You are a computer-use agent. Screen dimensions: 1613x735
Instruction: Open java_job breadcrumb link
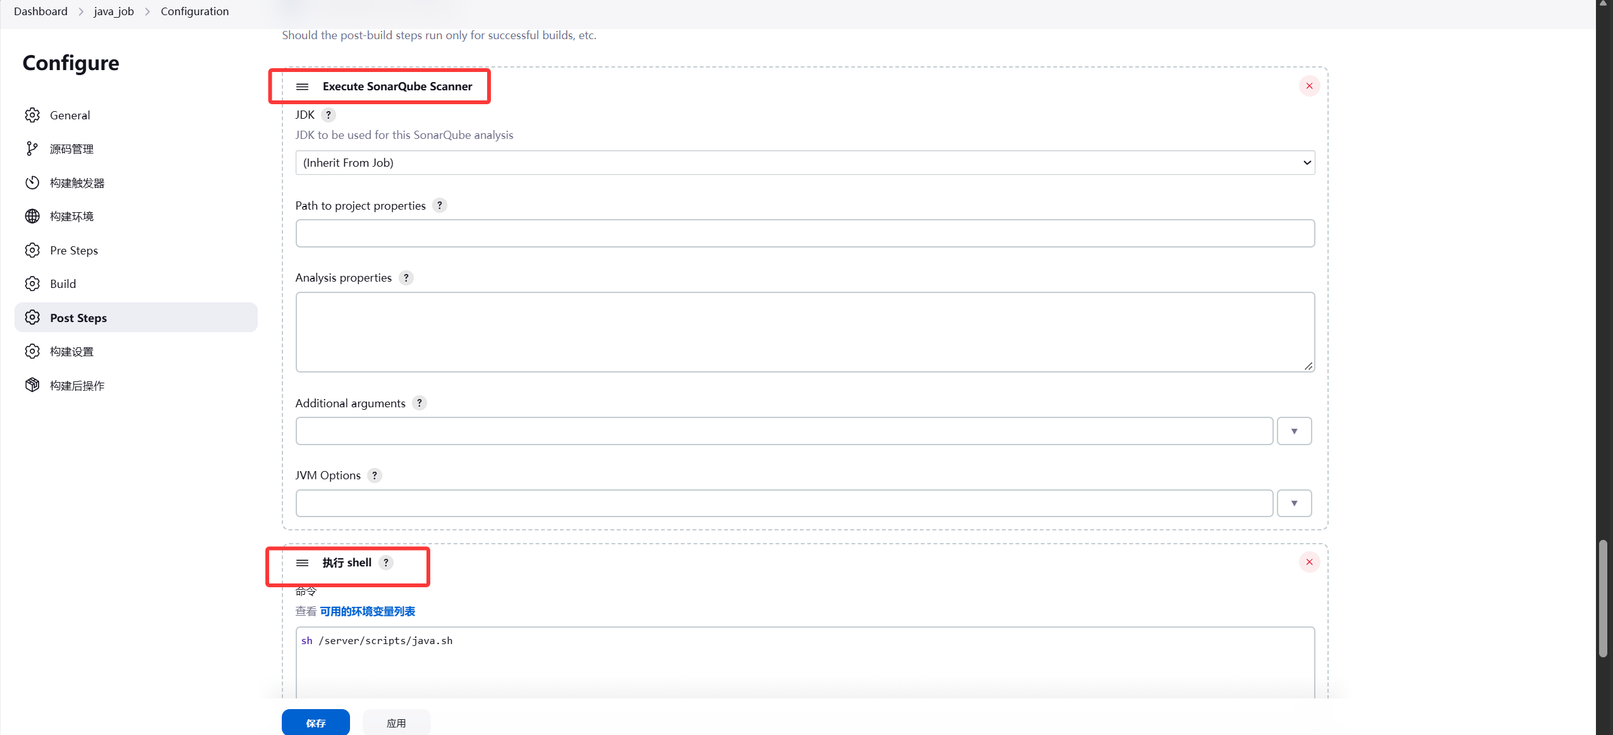(114, 11)
